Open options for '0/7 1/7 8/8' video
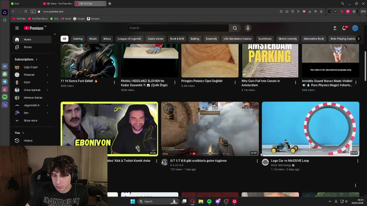This screenshot has width=367, height=206. click(x=257, y=161)
